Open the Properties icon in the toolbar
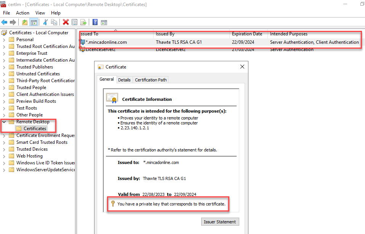Image resolution: width=365 pixels, height=234 pixels. click(x=75, y=22)
